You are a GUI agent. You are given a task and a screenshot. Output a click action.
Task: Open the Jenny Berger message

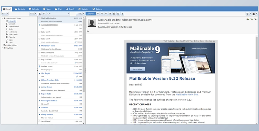pos(60,89)
